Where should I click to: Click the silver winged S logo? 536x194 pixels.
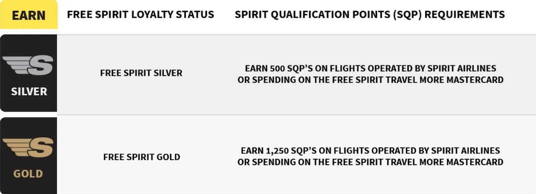pyautogui.click(x=28, y=65)
